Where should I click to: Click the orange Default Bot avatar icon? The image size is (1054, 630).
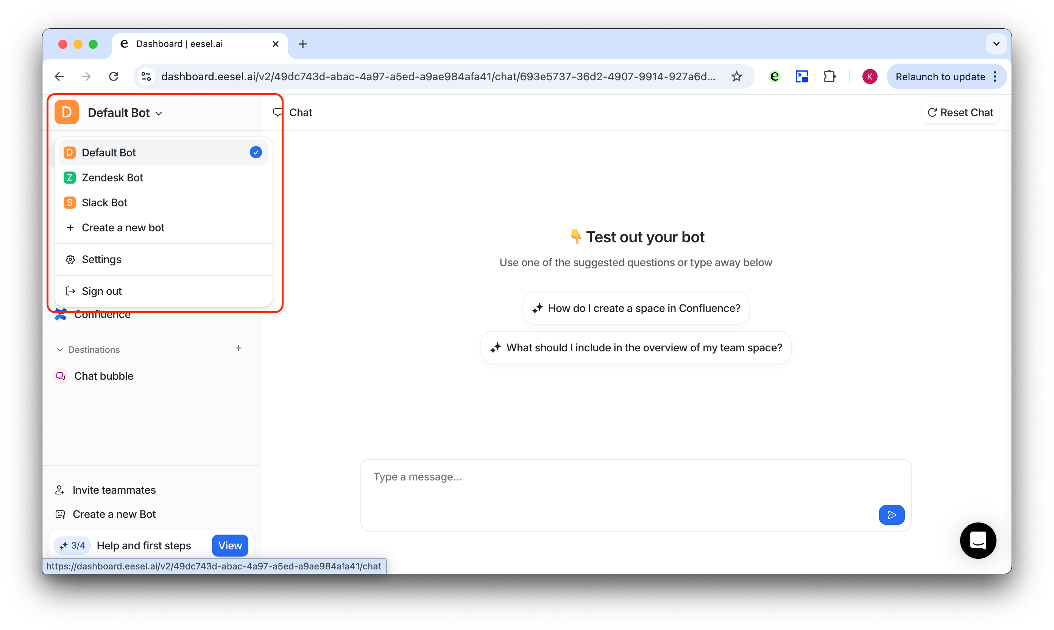tap(67, 112)
